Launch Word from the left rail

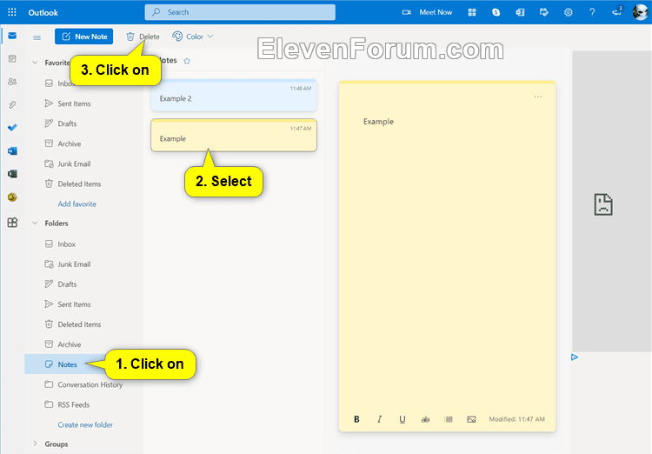tap(12, 150)
